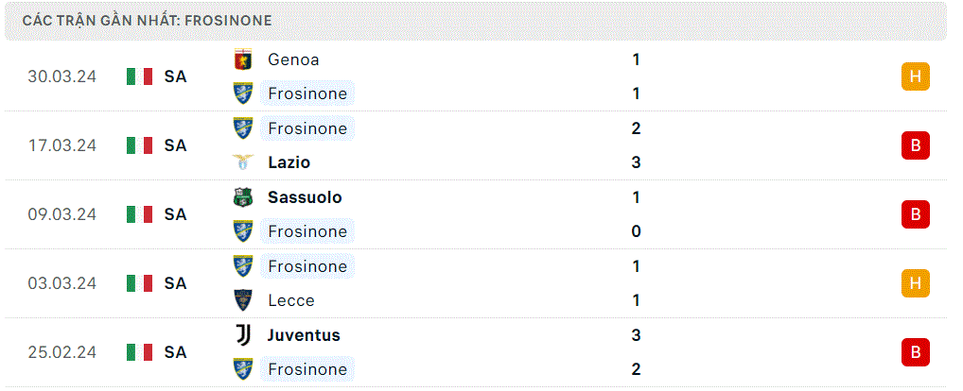The height and width of the screenshot is (391, 963).
Task: Click the Sassuolo club crest
Action: (243, 197)
